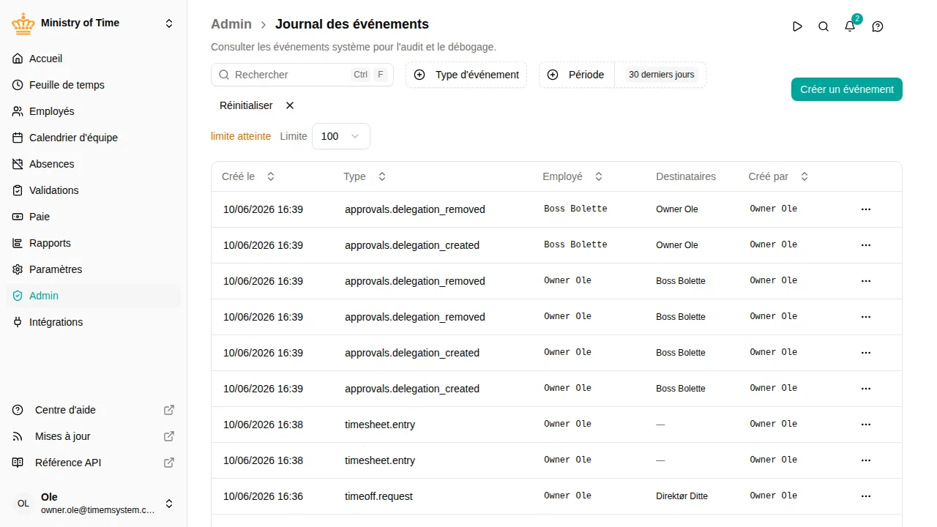Go to Accueil in sidebar
Image resolution: width=937 pixels, height=527 pixels.
[x=93, y=59]
